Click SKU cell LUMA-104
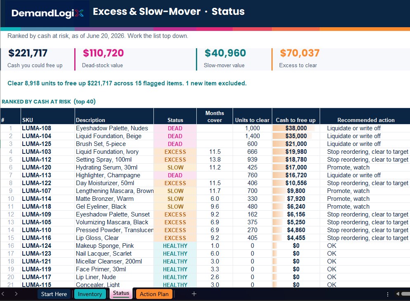410x301 pixels. pyautogui.click(x=48, y=136)
